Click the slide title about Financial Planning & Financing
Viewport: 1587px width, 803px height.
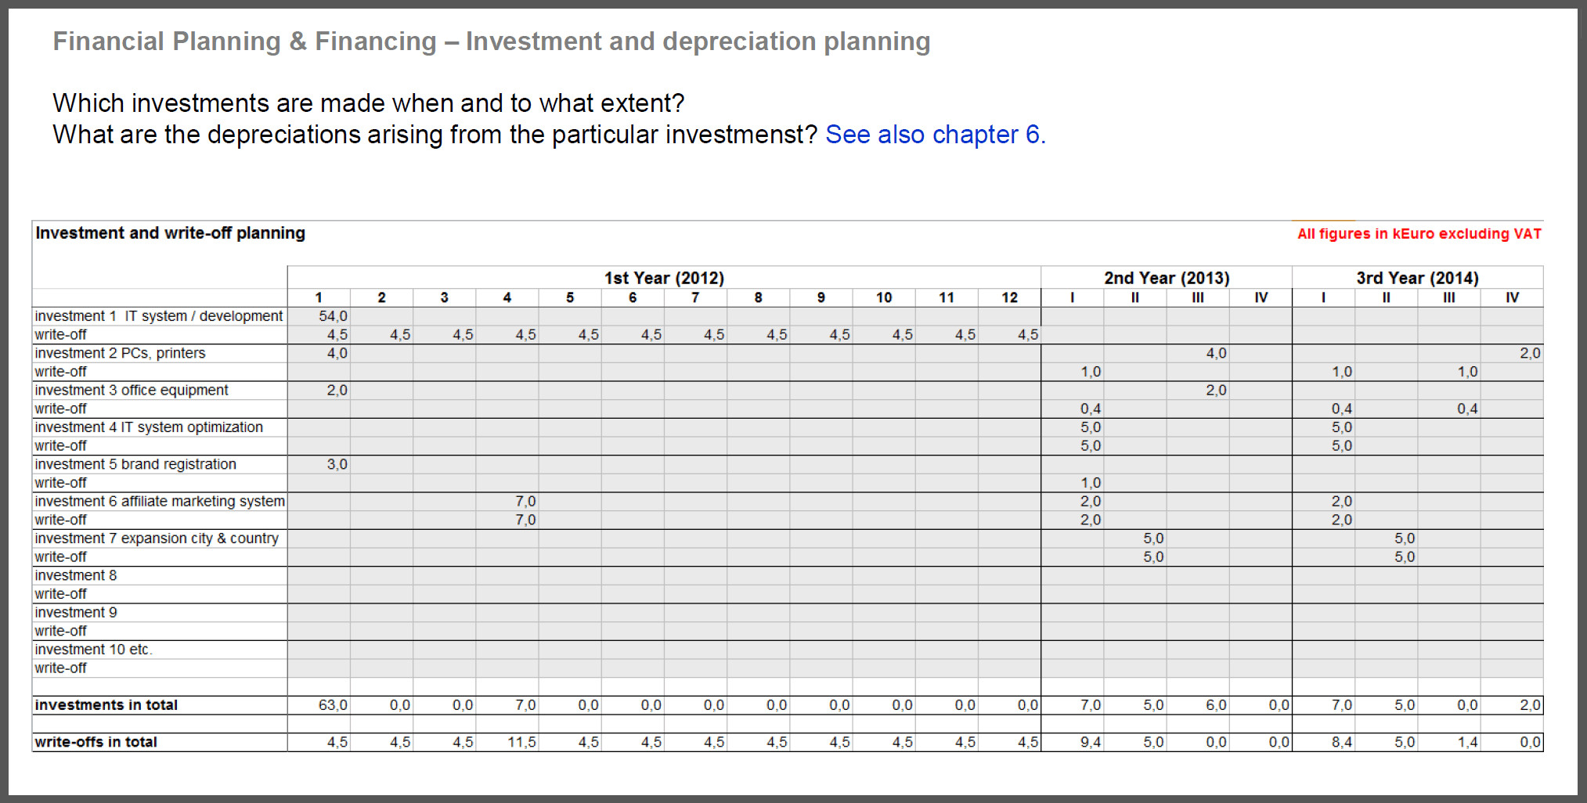[x=491, y=41]
